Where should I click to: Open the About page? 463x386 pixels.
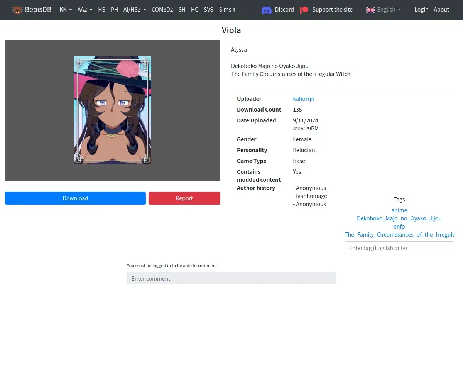click(x=441, y=10)
